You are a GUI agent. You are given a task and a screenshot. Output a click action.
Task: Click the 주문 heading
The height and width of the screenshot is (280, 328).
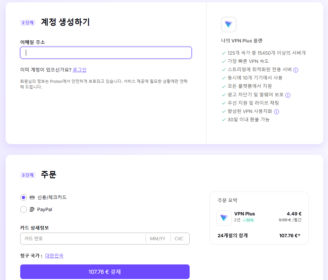pos(49,174)
